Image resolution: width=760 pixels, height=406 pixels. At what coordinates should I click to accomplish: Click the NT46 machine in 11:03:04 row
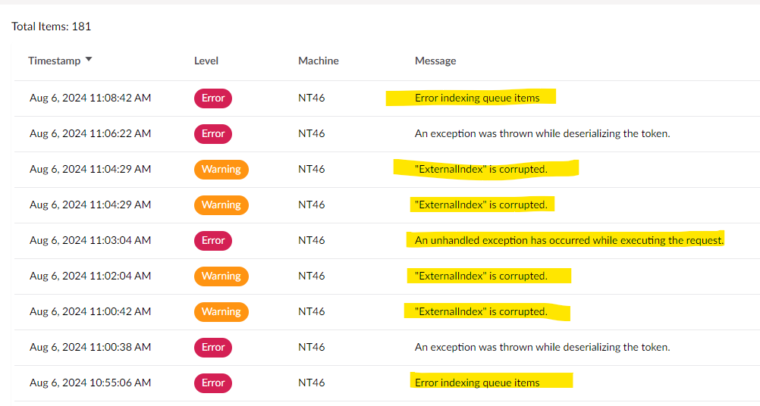(x=311, y=241)
